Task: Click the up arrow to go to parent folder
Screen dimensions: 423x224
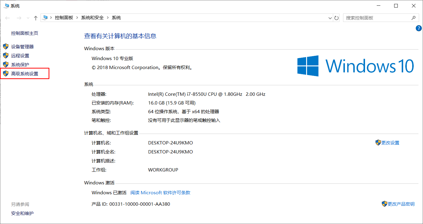Action: pyautogui.click(x=35, y=18)
